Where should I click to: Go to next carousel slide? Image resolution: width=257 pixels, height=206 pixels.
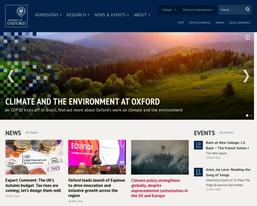(x=246, y=76)
